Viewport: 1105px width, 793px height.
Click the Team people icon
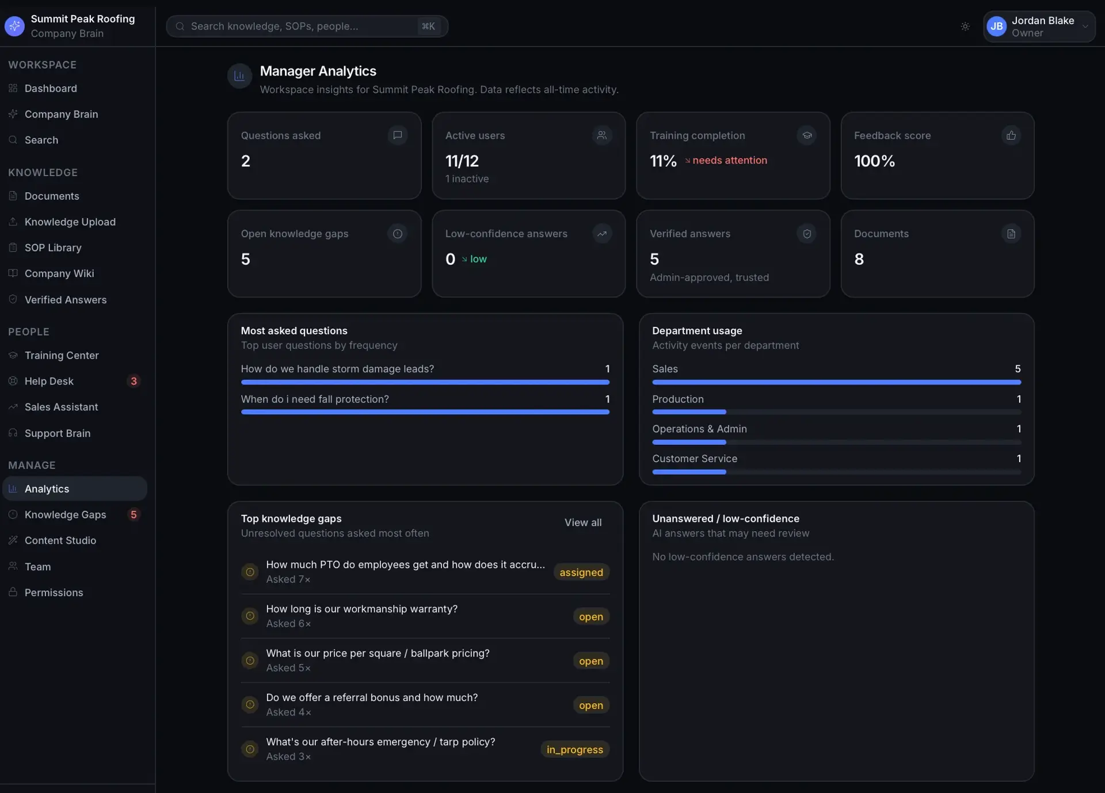[13, 566]
